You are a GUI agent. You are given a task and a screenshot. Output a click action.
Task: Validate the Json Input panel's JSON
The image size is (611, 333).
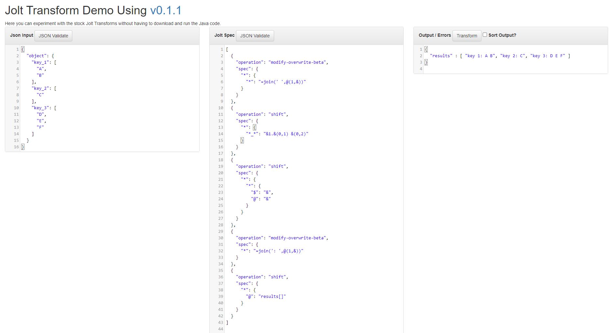click(x=53, y=36)
